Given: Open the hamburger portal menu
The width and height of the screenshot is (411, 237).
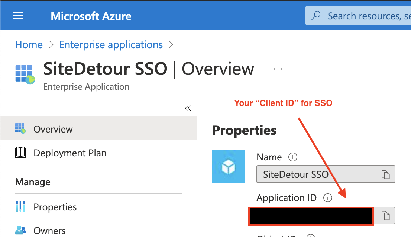Looking at the screenshot, I should pyautogui.click(x=18, y=16).
